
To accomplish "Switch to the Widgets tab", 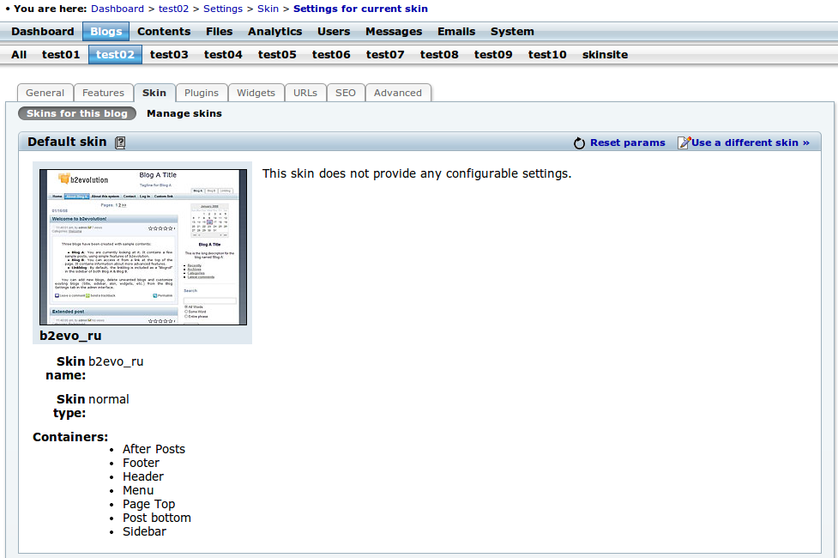I will (x=256, y=93).
